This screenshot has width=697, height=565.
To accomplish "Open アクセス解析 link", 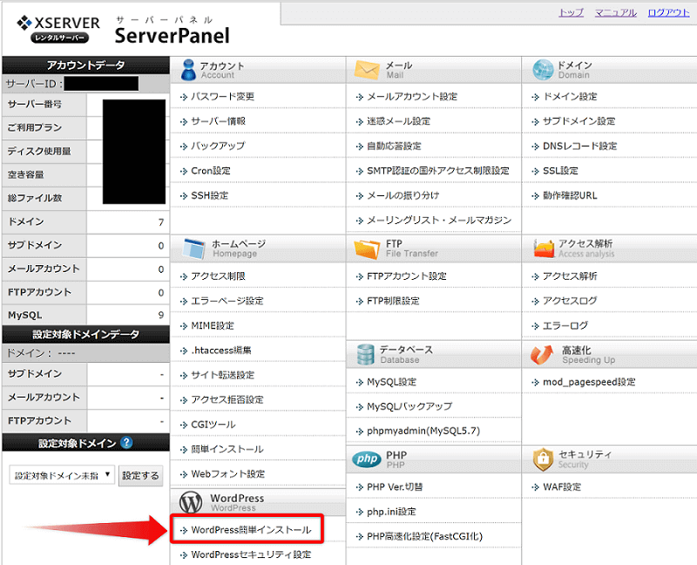I will (x=570, y=276).
